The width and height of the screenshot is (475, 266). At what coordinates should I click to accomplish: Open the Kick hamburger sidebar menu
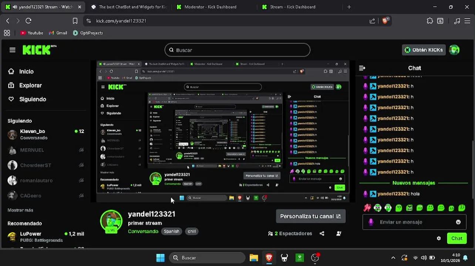click(12, 50)
